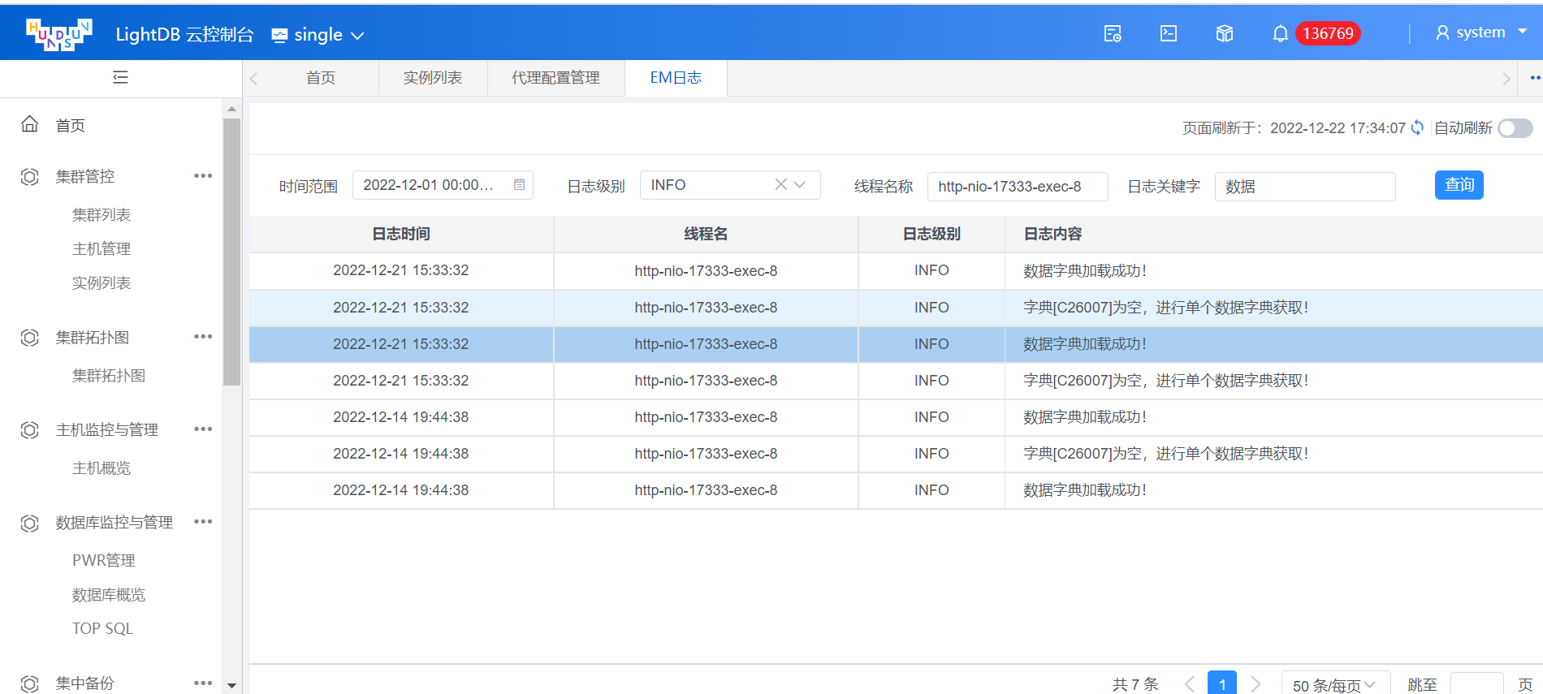The image size is (1543, 694).
Task: Shift the tab bar left with the arrow
Action: (253, 79)
